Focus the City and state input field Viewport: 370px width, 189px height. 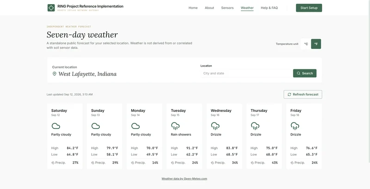click(247, 73)
